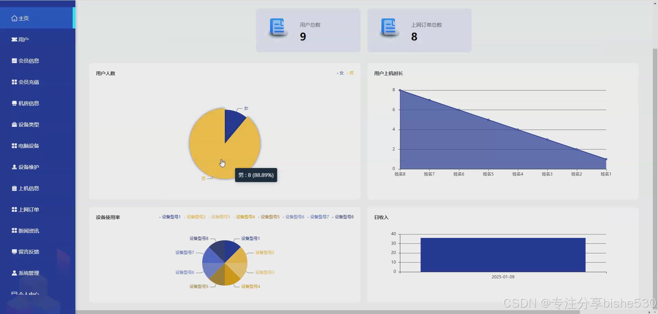Viewport: 658px width, 314px height.
Task: Open the 上网订单 menu item
Action: [x=38, y=209]
